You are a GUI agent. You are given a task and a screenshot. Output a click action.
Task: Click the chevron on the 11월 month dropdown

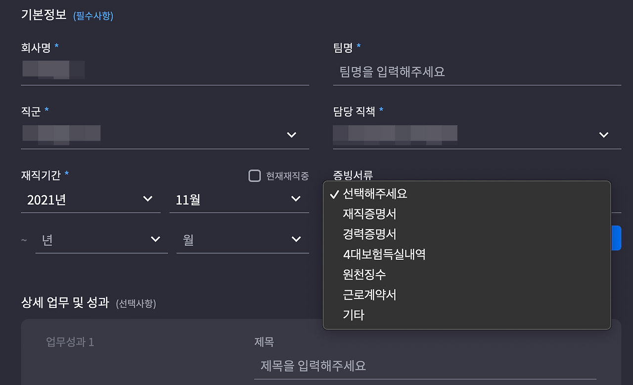pyautogui.click(x=295, y=199)
